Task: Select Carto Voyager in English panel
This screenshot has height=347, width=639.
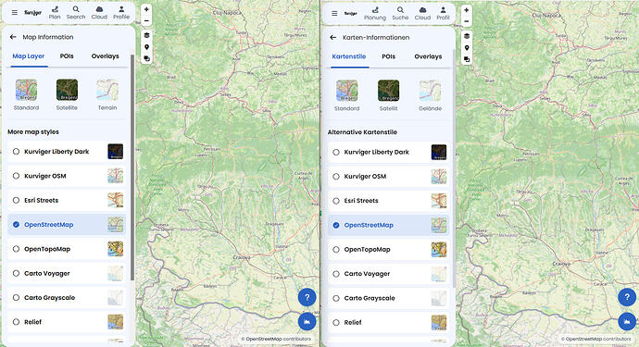Action: (x=67, y=273)
